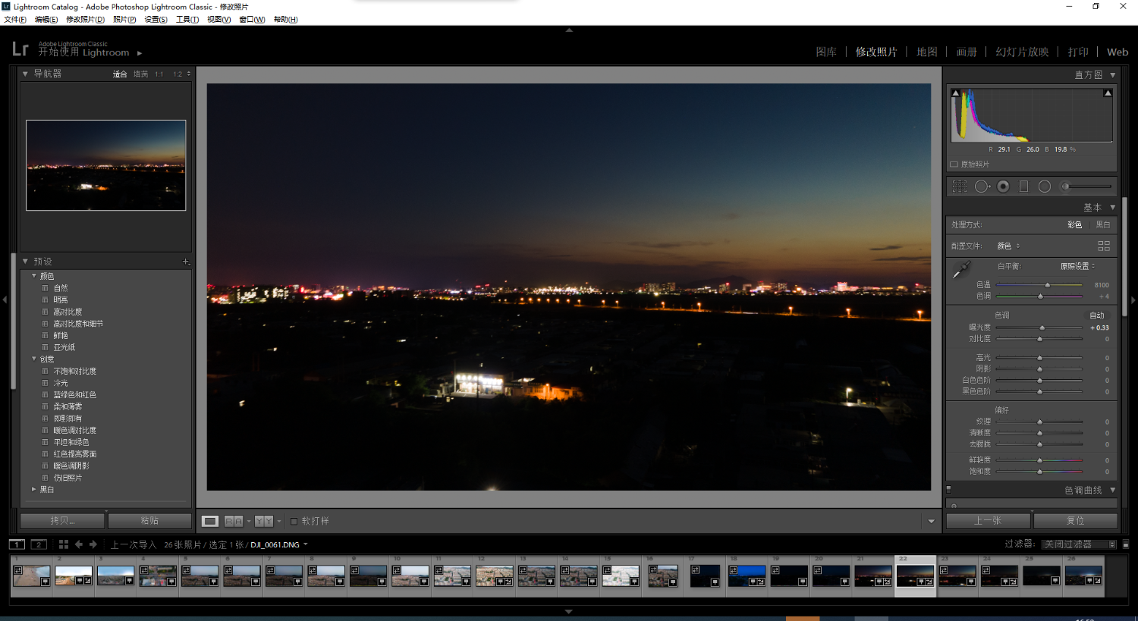Pick the White Balance eyedropper tool
The image size is (1138, 621).
[962, 269]
